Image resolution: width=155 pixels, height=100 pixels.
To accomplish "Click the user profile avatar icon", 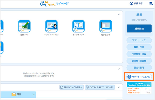I will (131, 4).
